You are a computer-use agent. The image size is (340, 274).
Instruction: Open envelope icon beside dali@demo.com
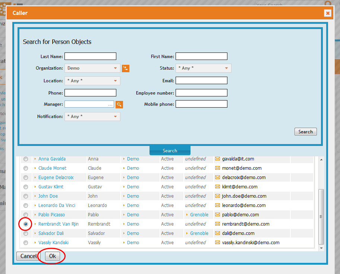coord(218,233)
